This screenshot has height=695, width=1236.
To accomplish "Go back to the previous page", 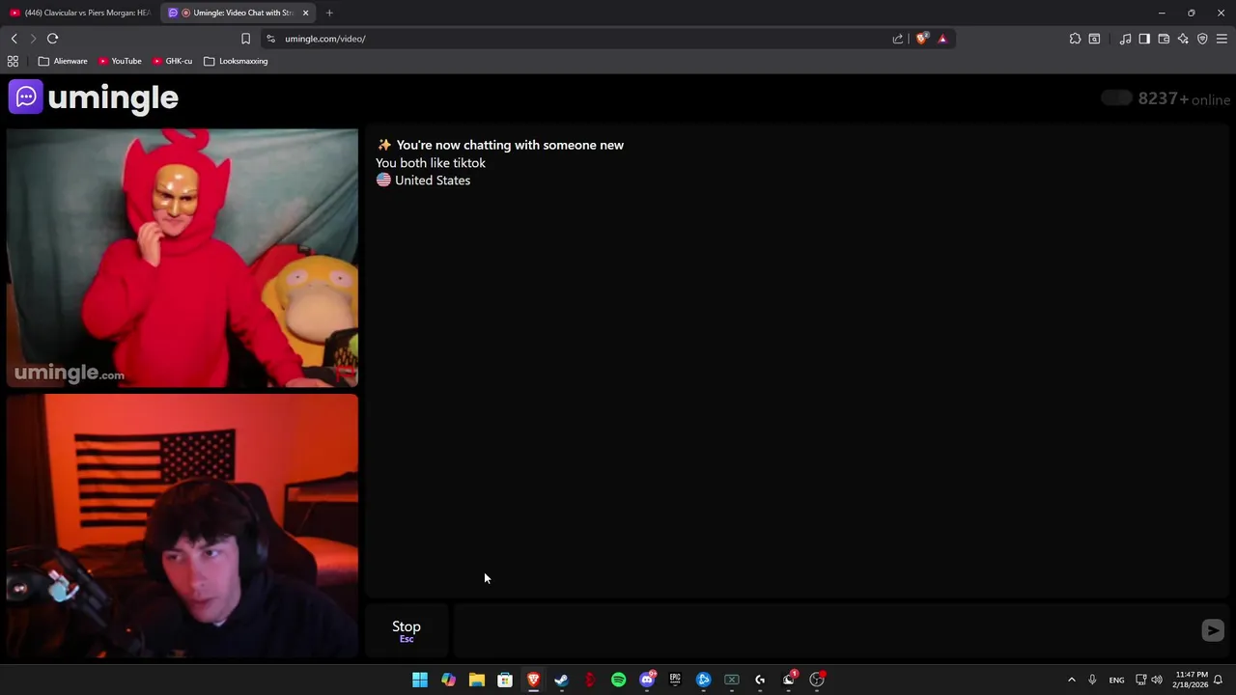I will [14, 39].
